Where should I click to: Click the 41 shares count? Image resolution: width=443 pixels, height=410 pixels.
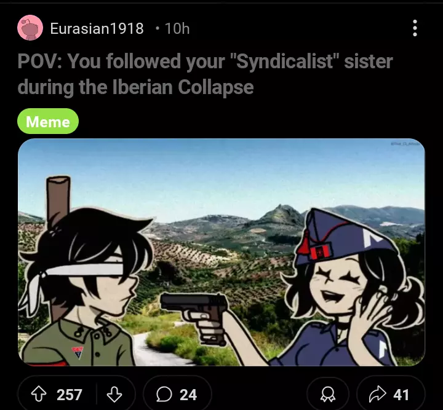click(401, 395)
